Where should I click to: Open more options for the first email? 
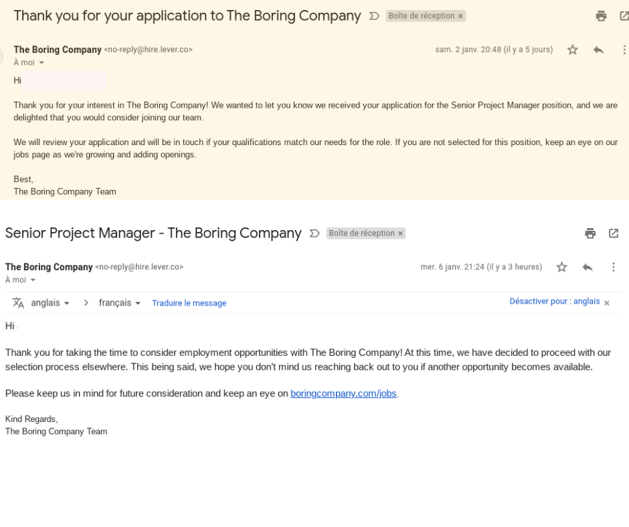pyautogui.click(x=624, y=49)
